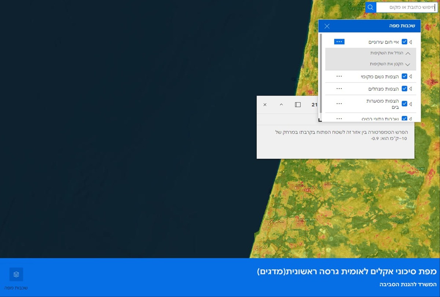Click the איי חום עירוניים layer name
Image resolution: width=440 pixels, height=297 pixels.
(383, 42)
